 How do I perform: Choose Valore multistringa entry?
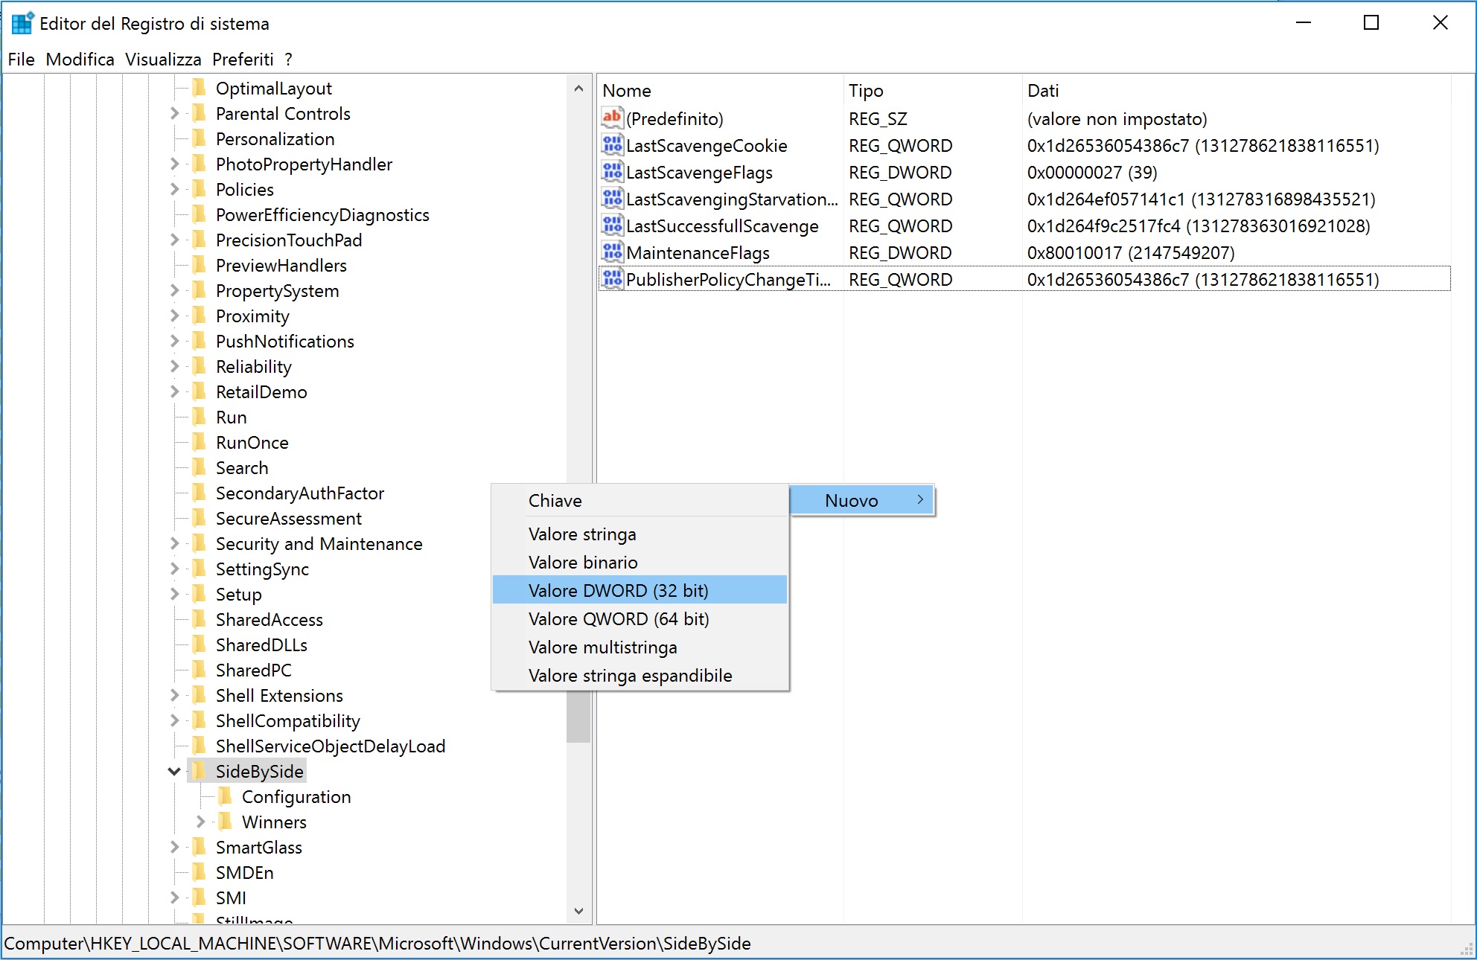(x=639, y=647)
